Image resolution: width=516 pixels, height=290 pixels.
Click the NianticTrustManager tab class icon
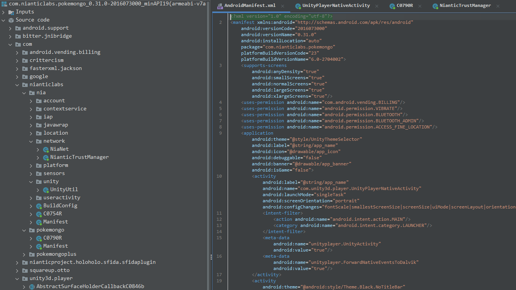[x=435, y=6]
